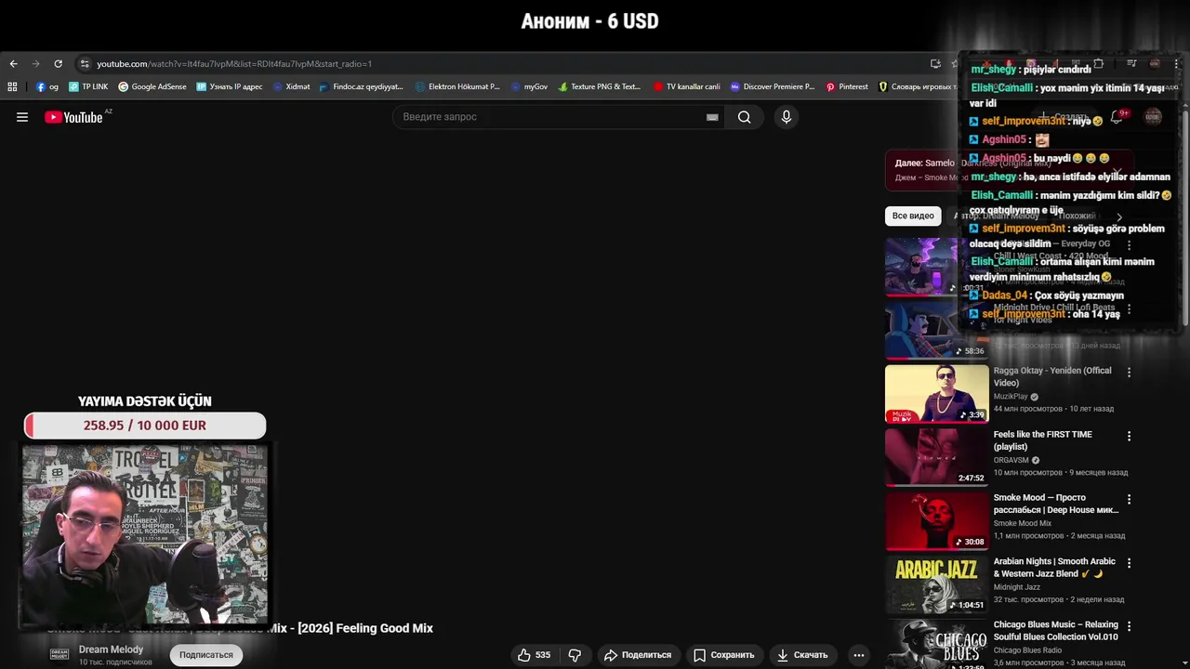Click the YouTube logo
This screenshot has height=669, width=1190.
coord(73,117)
